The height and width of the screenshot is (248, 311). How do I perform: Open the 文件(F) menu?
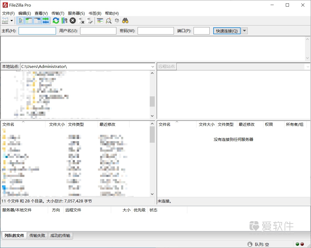(x=8, y=13)
